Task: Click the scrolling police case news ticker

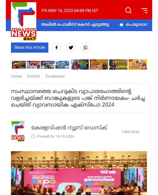Action: tap(75, 25)
